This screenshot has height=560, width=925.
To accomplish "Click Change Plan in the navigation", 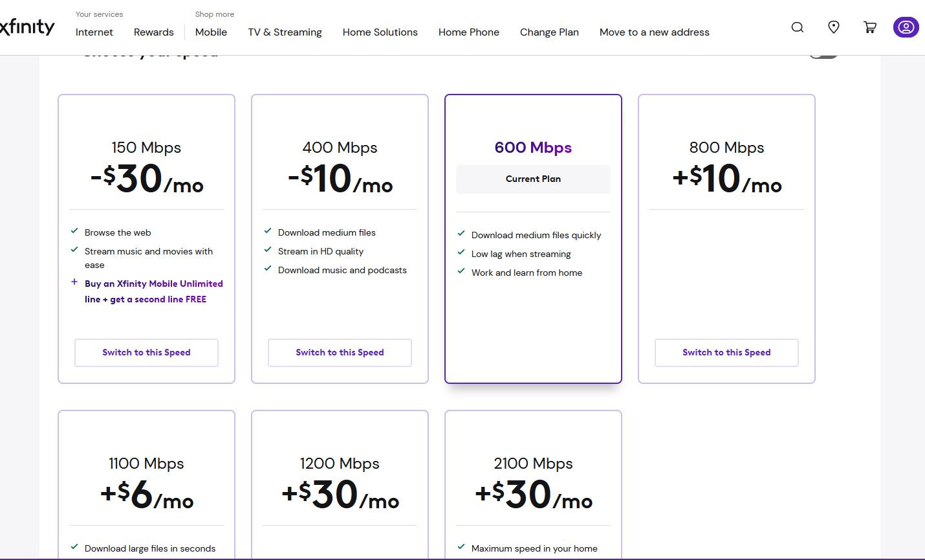I will pos(549,32).
